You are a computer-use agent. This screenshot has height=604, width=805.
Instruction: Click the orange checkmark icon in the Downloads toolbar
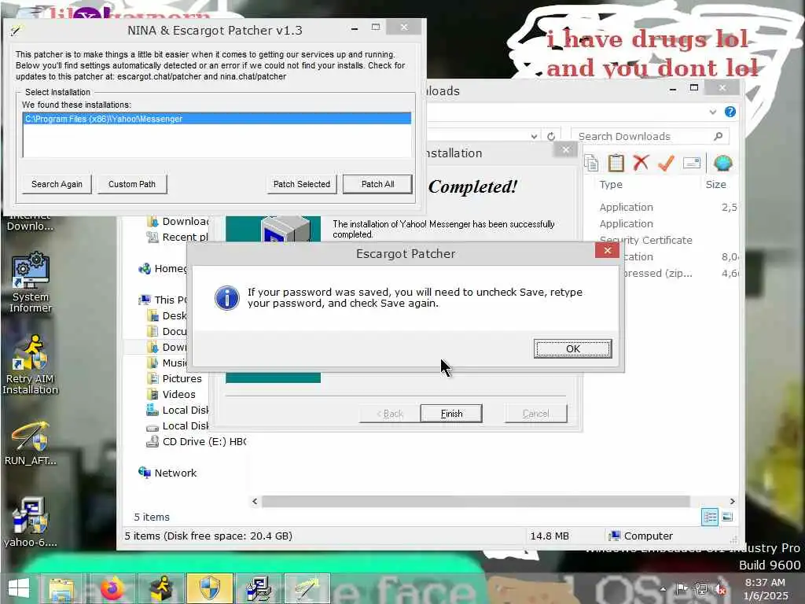[666, 164]
